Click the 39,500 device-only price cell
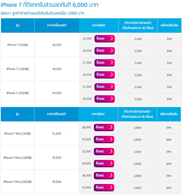 [56, 182]
